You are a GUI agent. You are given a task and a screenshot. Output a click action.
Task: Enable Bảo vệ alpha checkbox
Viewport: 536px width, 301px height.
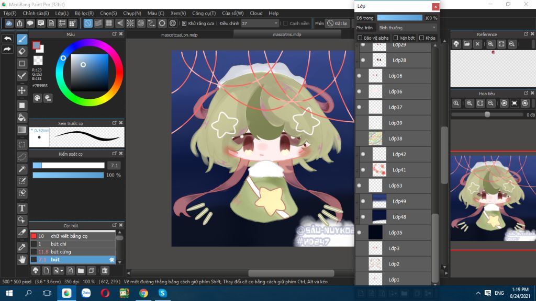pos(360,38)
